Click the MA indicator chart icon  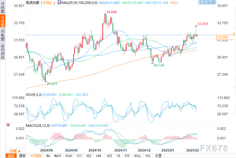click(x=59, y=3)
